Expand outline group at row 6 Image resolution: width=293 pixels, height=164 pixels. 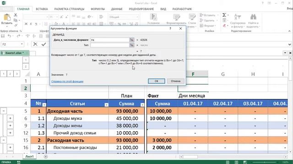click(10, 118)
